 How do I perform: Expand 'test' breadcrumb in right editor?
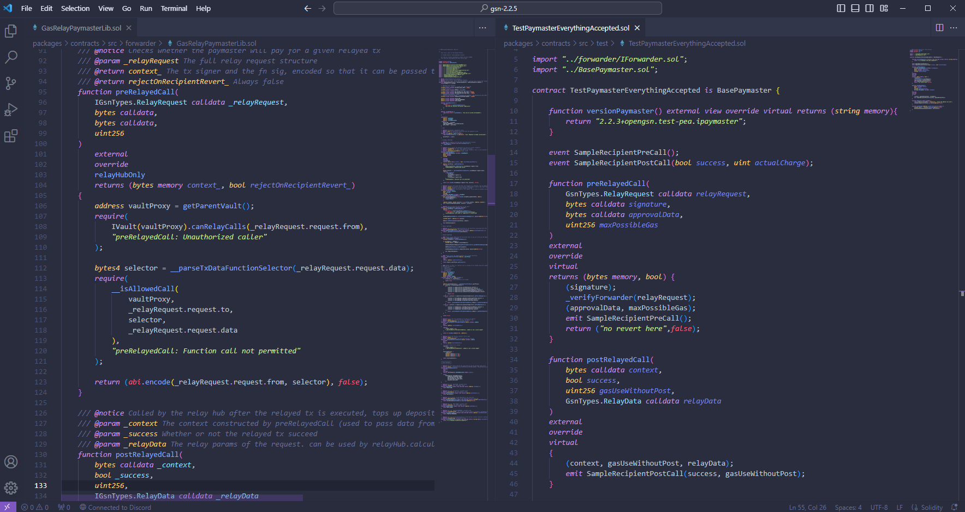click(601, 44)
